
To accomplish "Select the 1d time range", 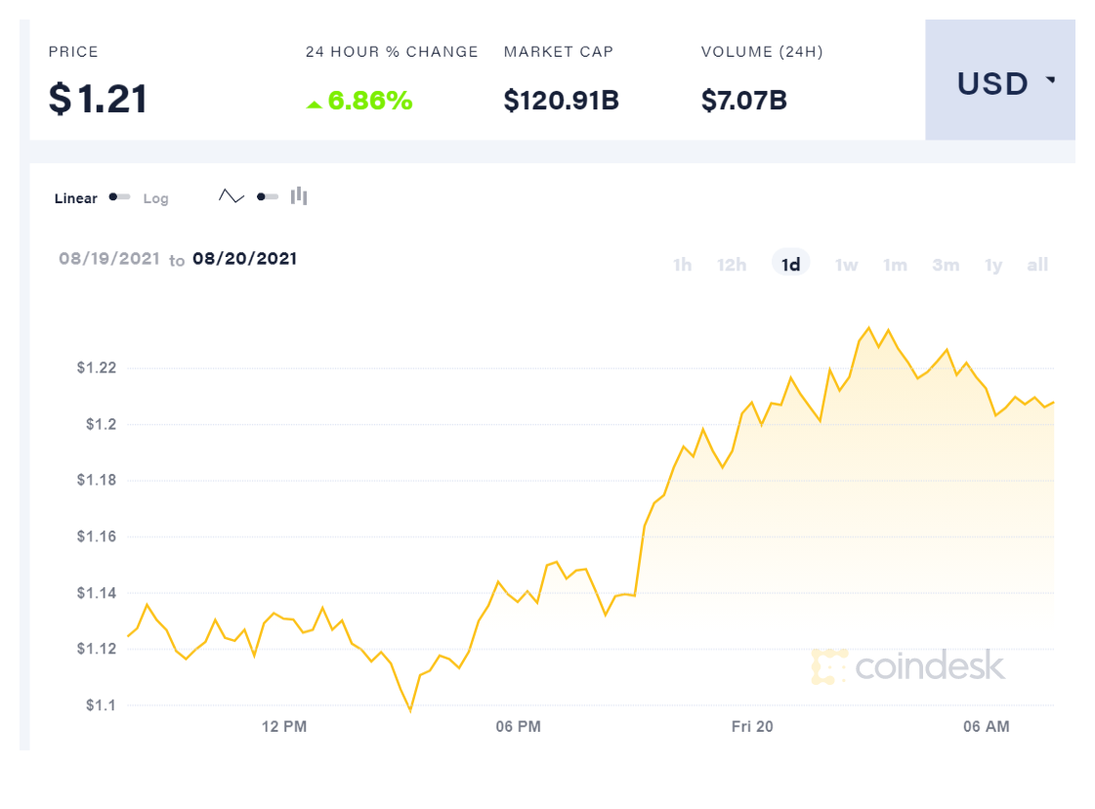I will 791,265.
